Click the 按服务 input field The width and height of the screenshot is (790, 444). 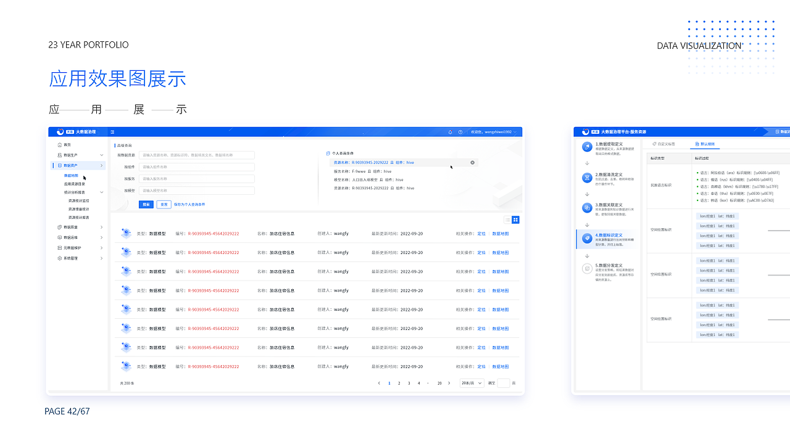pyautogui.click(x=196, y=179)
